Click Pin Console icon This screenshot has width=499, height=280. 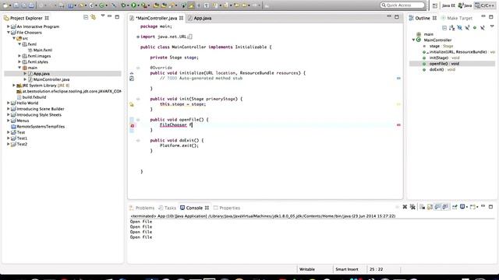455,207
